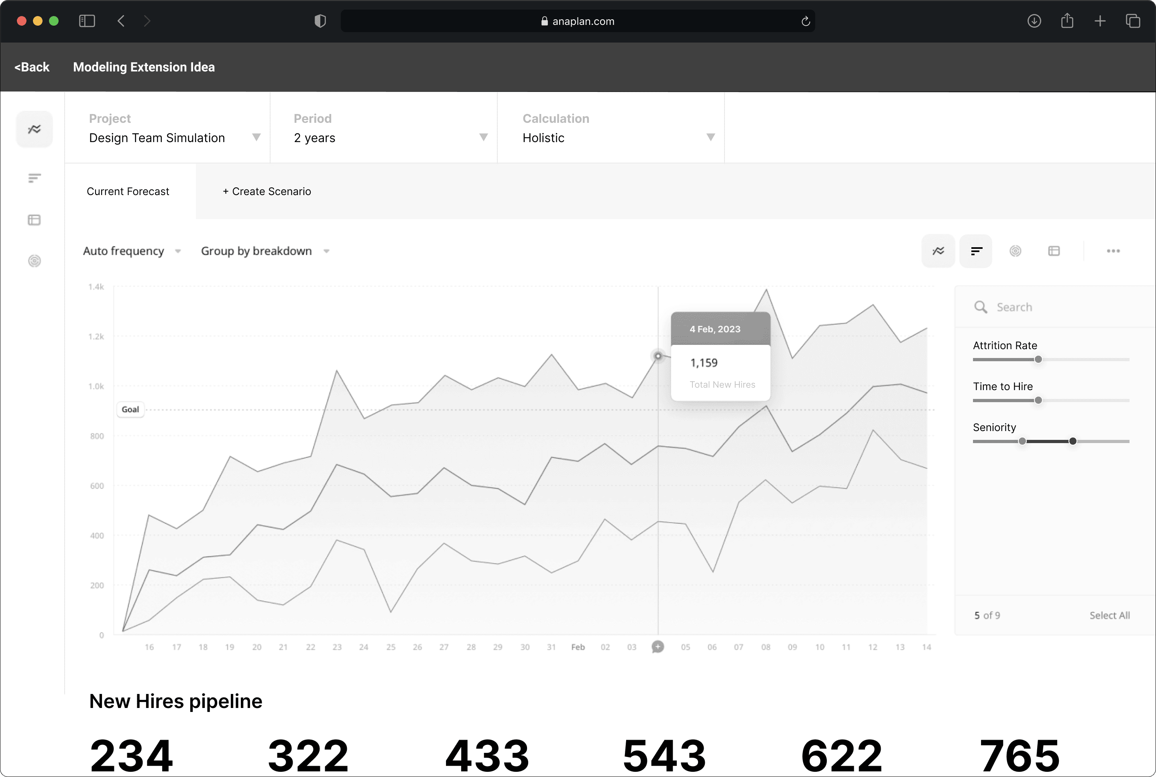Select the table icon in chart toolbar

(x=1054, y=251)
